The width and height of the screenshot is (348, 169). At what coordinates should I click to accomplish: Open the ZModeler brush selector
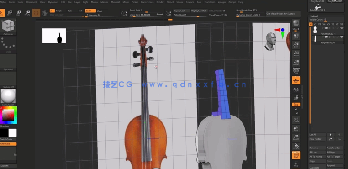(x=8, y=27)
